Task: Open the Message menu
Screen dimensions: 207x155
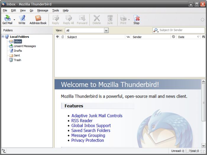Action: point(43,10)
